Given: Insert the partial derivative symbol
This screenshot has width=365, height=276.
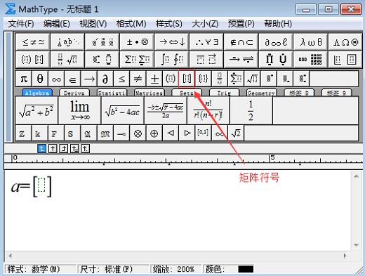Looking at the screenshot, I should pos(105,79).
